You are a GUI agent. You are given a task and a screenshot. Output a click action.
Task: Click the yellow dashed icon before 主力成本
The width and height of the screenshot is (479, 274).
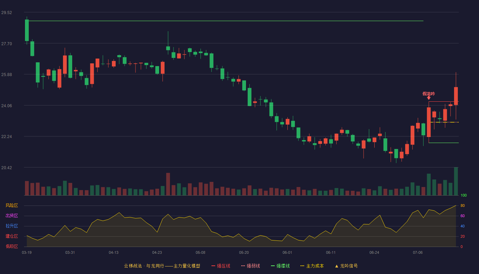(x=302, y=266)
